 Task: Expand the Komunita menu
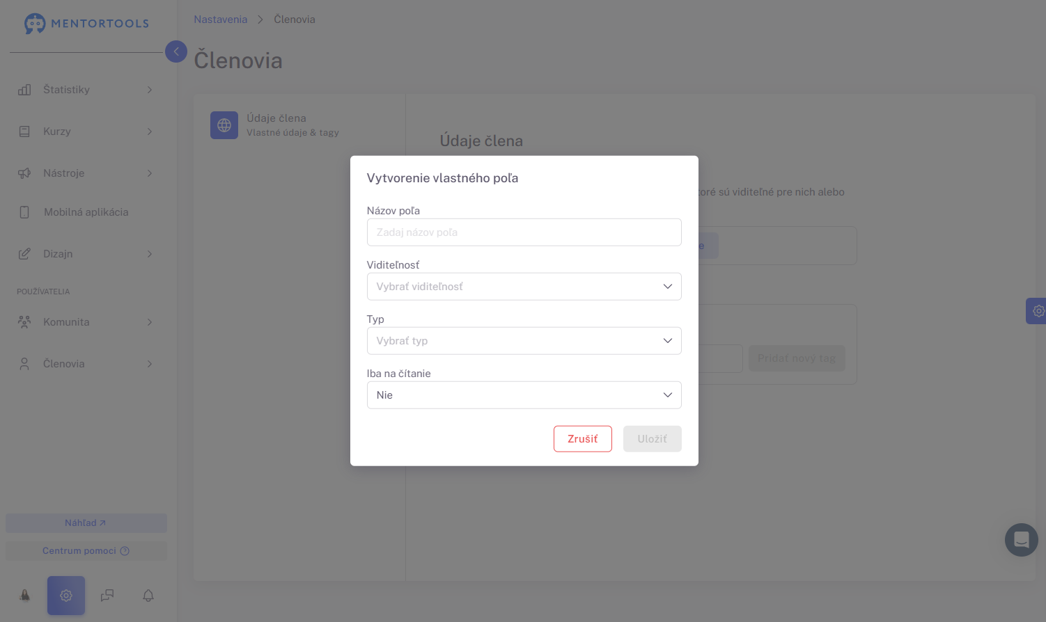click(86, 322)
